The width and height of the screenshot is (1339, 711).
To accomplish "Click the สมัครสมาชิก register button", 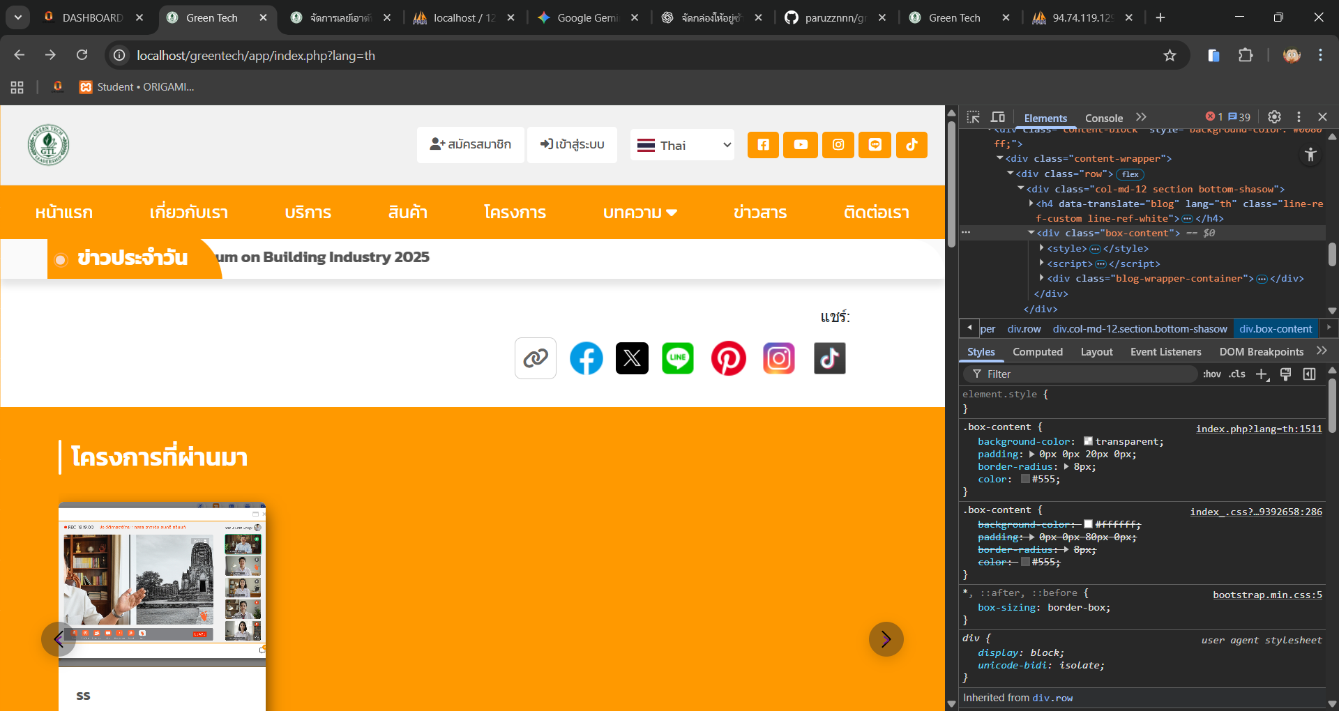I will 471,145.
